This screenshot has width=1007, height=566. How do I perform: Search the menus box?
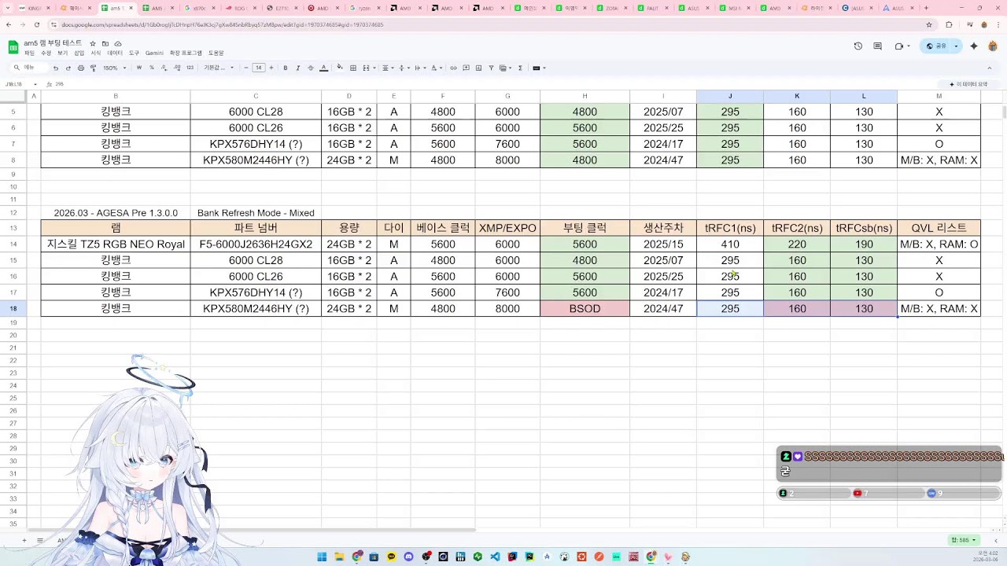(28, 68)
